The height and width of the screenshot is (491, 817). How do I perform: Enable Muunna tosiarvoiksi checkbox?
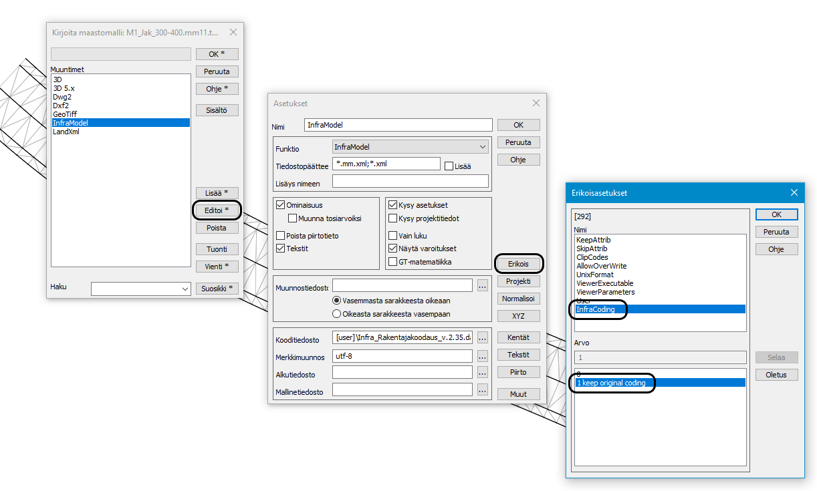point(293,218)
